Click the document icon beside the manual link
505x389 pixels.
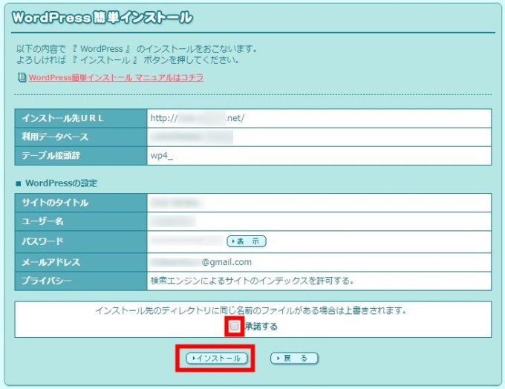(x=21, y=77)
